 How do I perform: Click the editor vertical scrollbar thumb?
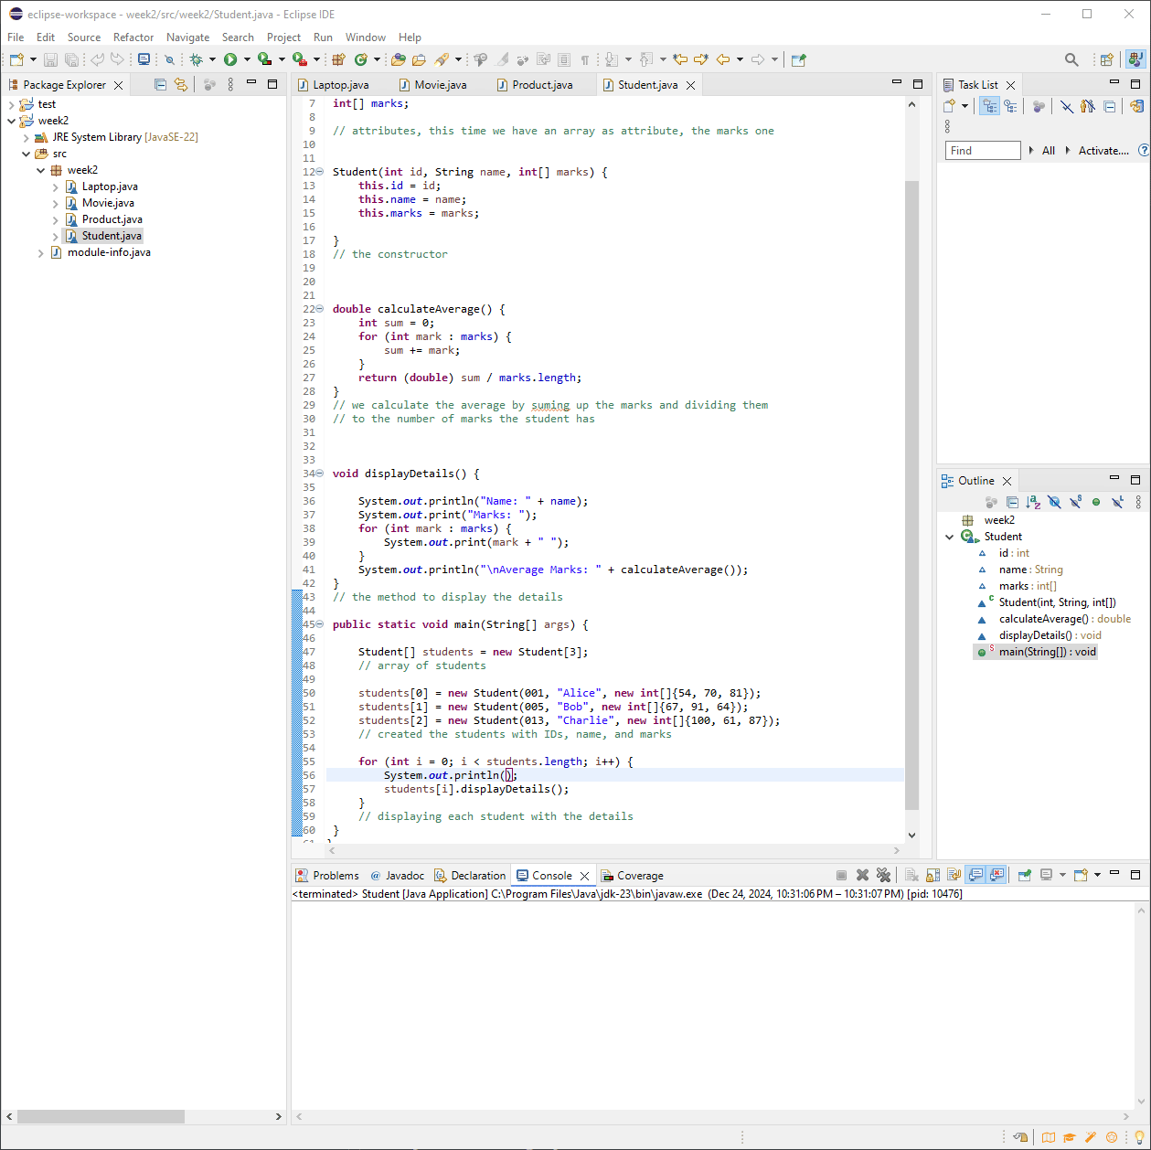tap(911, 495)
